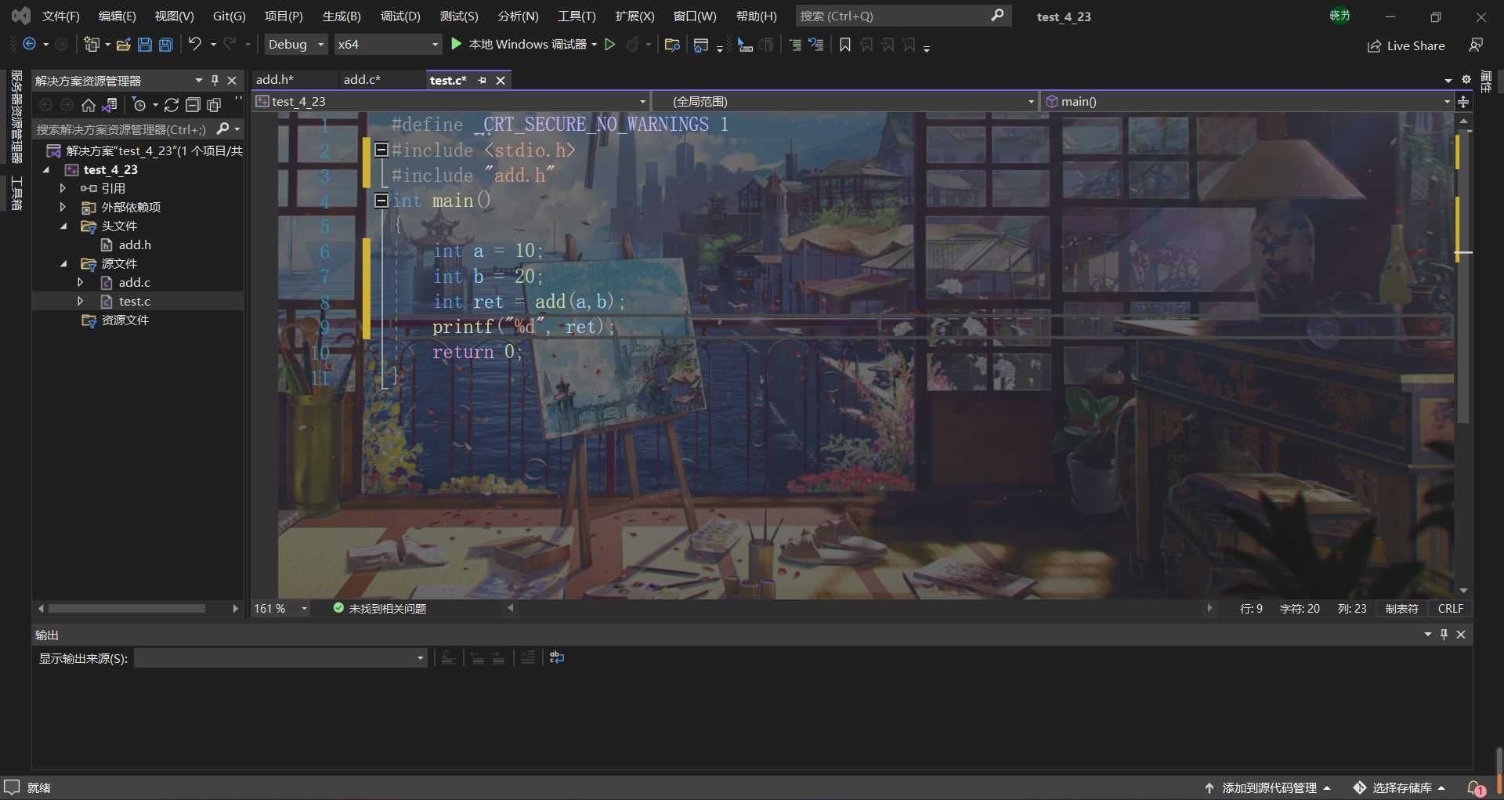Image resolution: width=1504 pixels, height=800 pixels.
Task: Pin the Solution Explorer panel
Action: tap(215, 80)
